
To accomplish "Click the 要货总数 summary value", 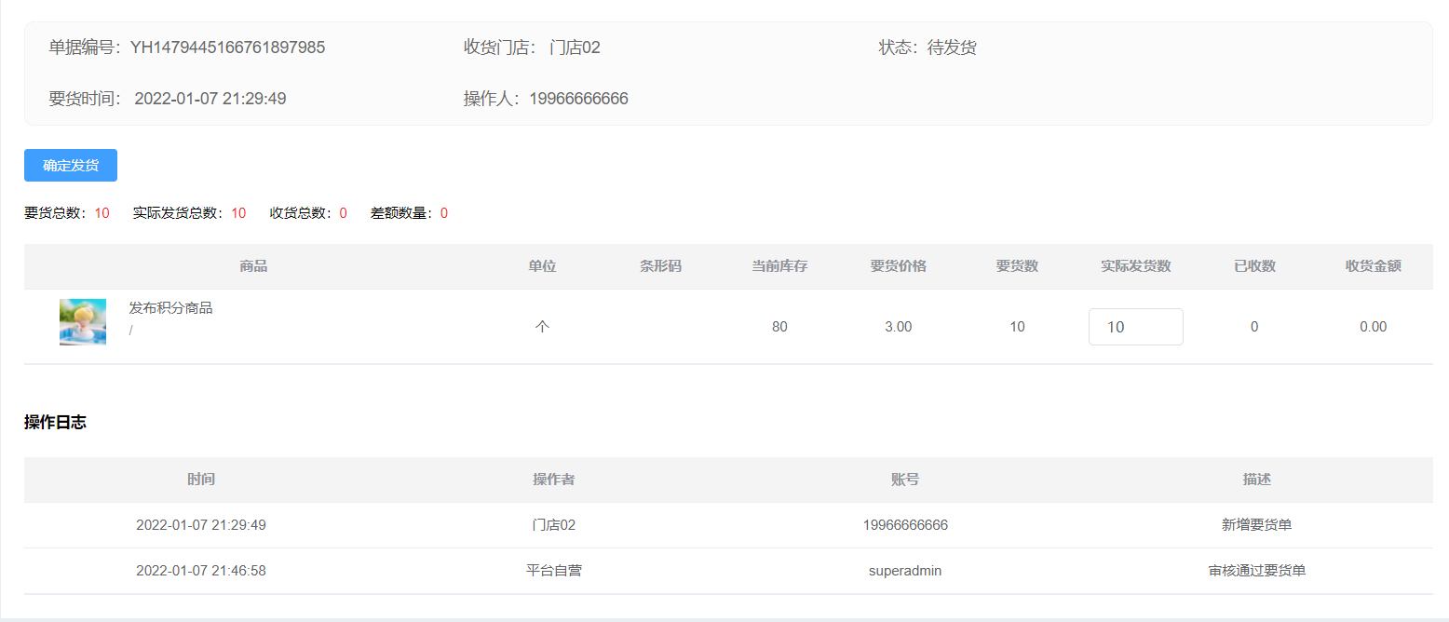I will coord(102,213).
